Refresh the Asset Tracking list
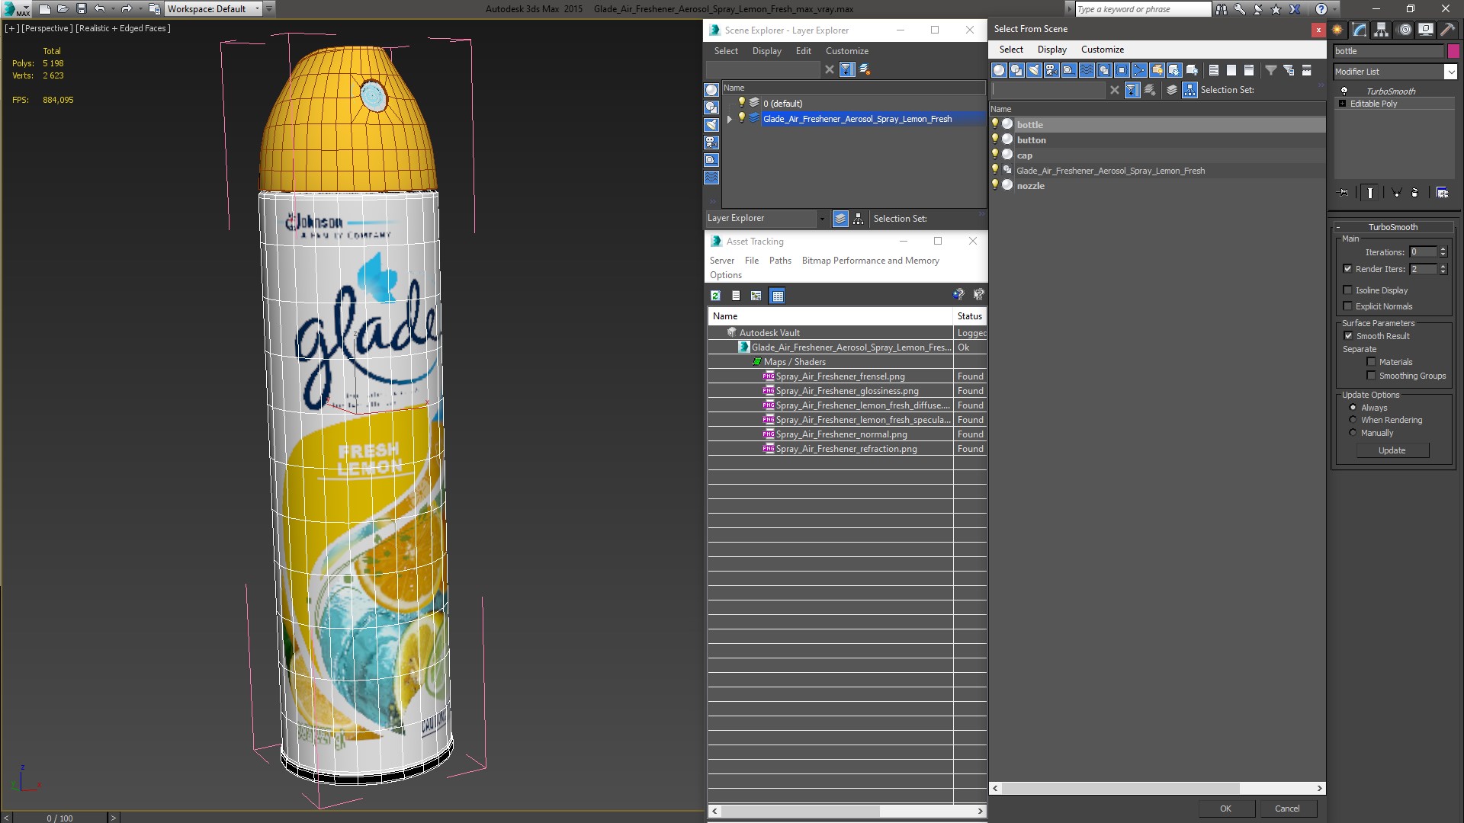Image resolution: width=1464 pixels, height=823 pixels. tap(715, 296)
